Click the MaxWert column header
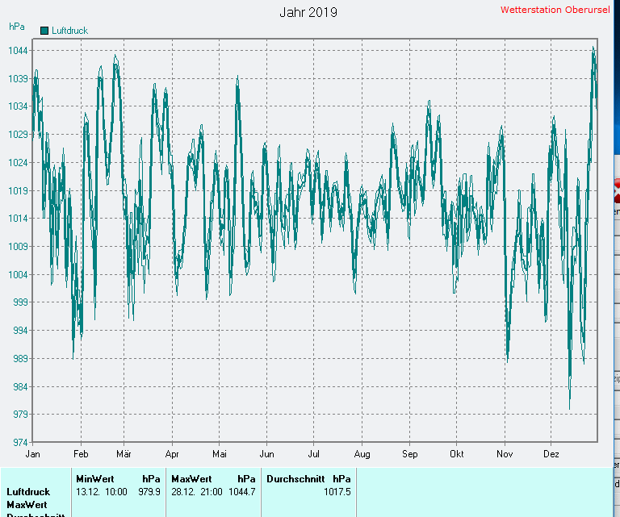The height and width of the screenshot is (517, 620). (191, 479)
